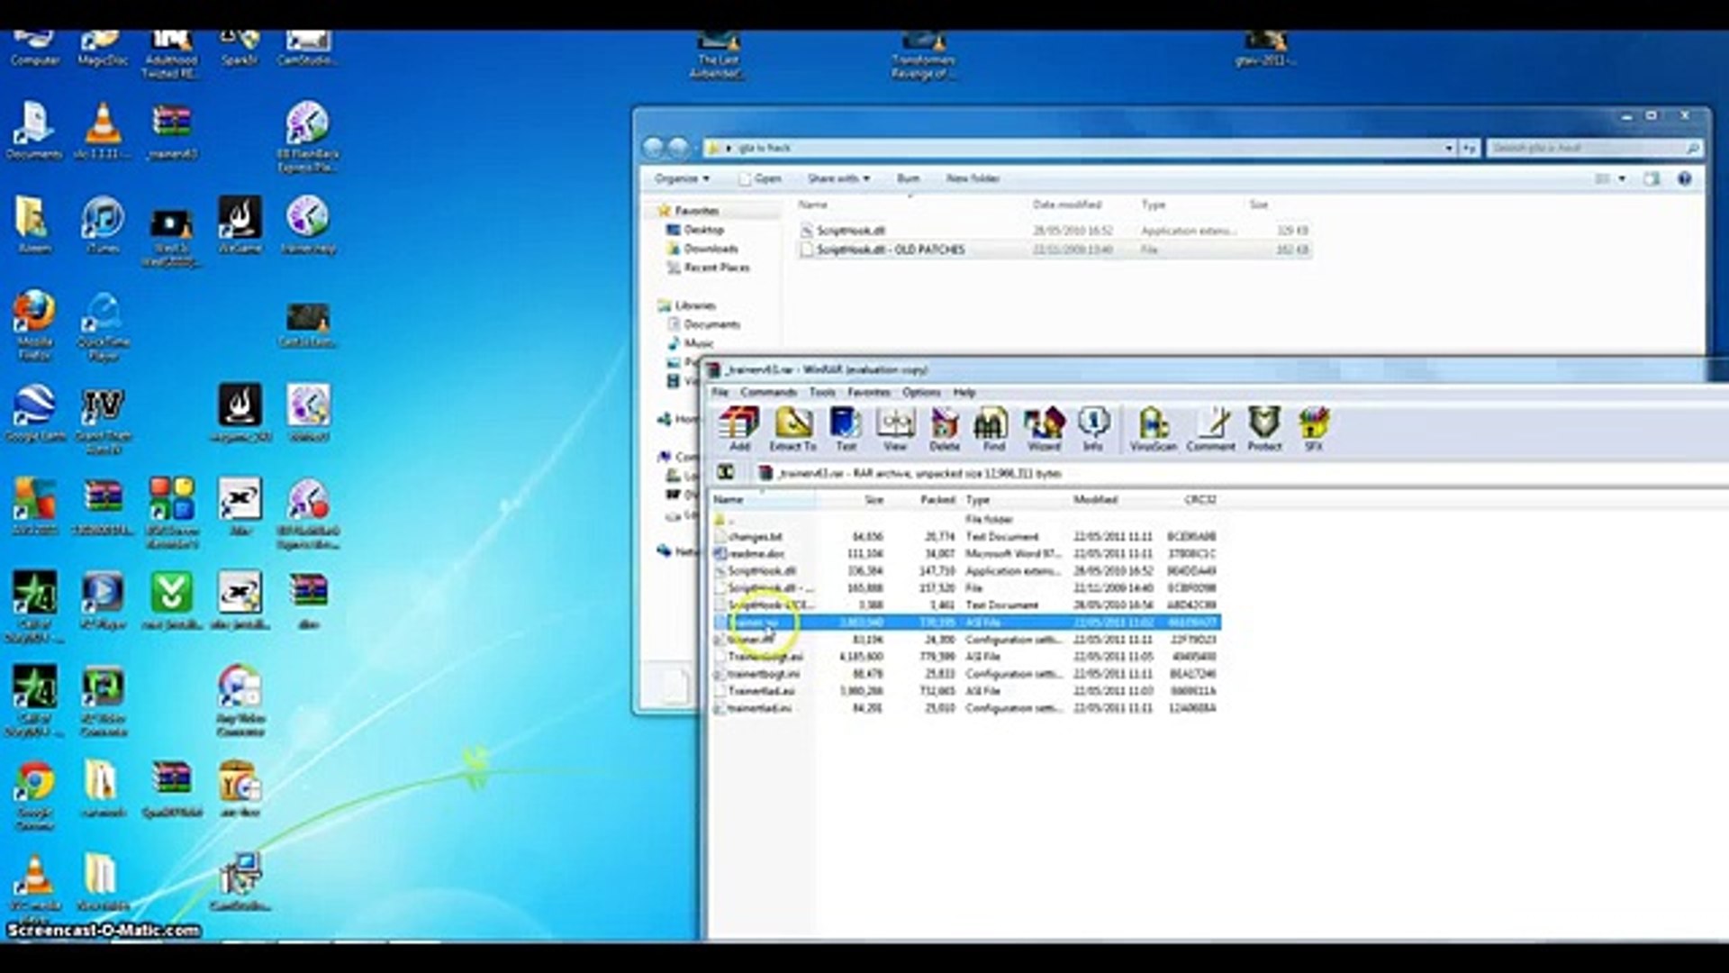Select the Mozilla Firefox desktop icon

[34, 325]
